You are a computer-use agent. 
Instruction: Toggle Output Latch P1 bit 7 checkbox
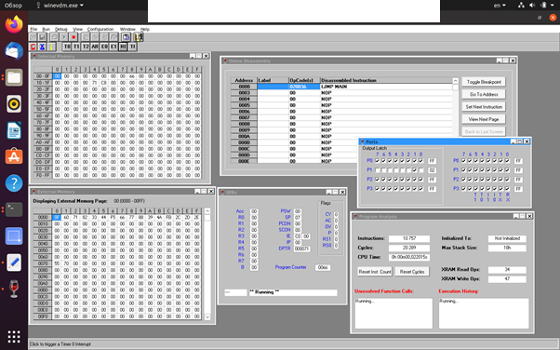[x=377, y=170]
